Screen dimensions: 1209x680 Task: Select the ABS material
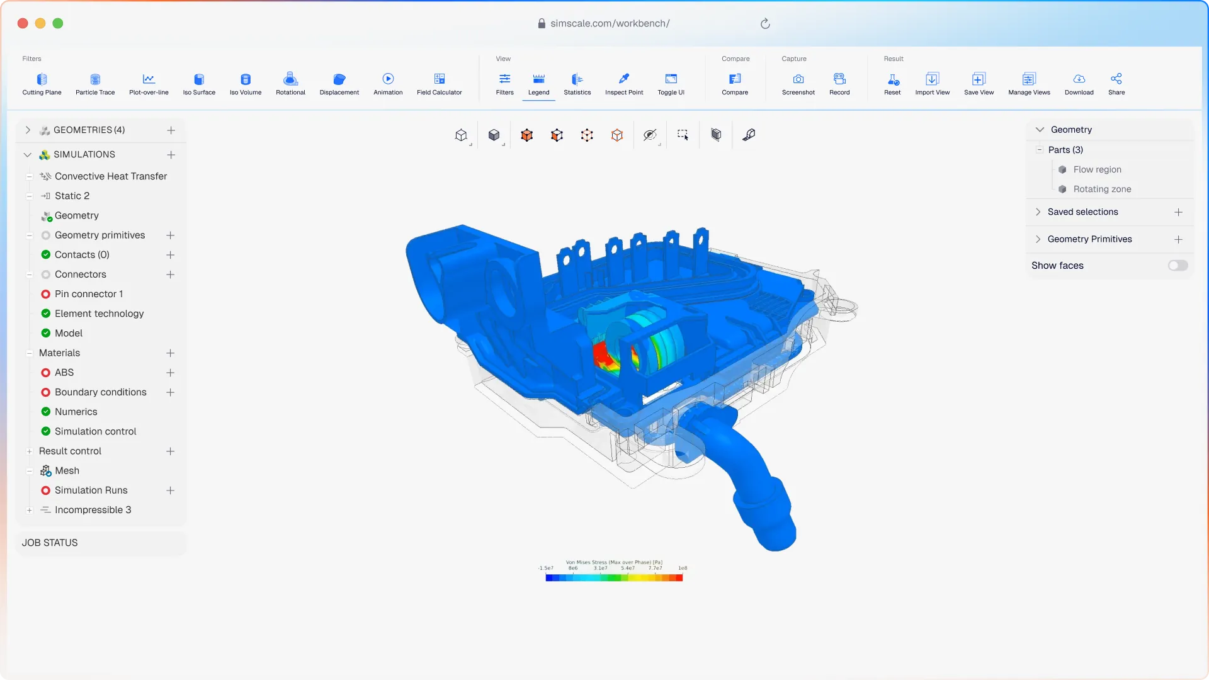pyautogui.click(x=64, y=373)
